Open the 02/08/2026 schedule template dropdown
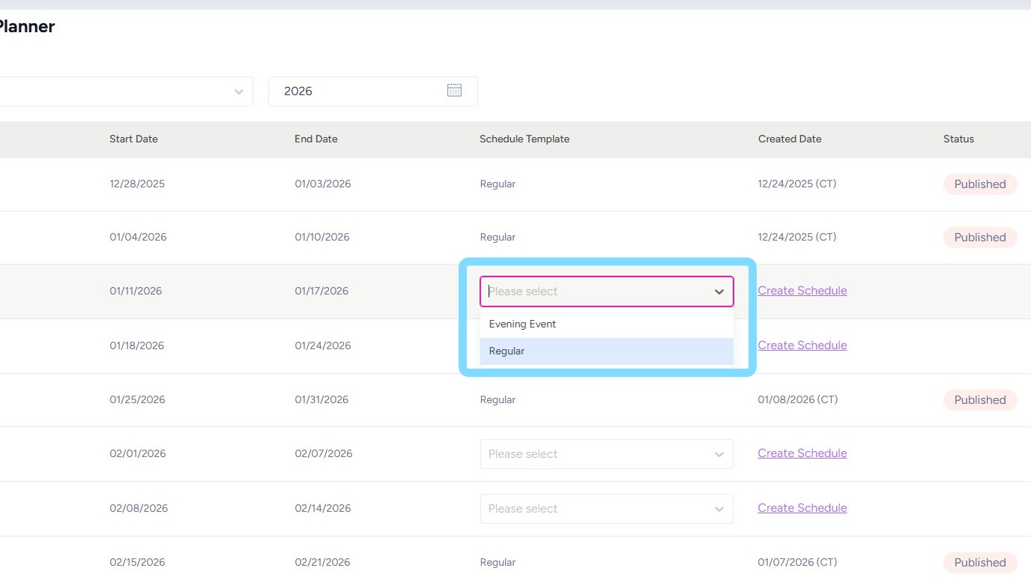 click(x=606, y=509)
